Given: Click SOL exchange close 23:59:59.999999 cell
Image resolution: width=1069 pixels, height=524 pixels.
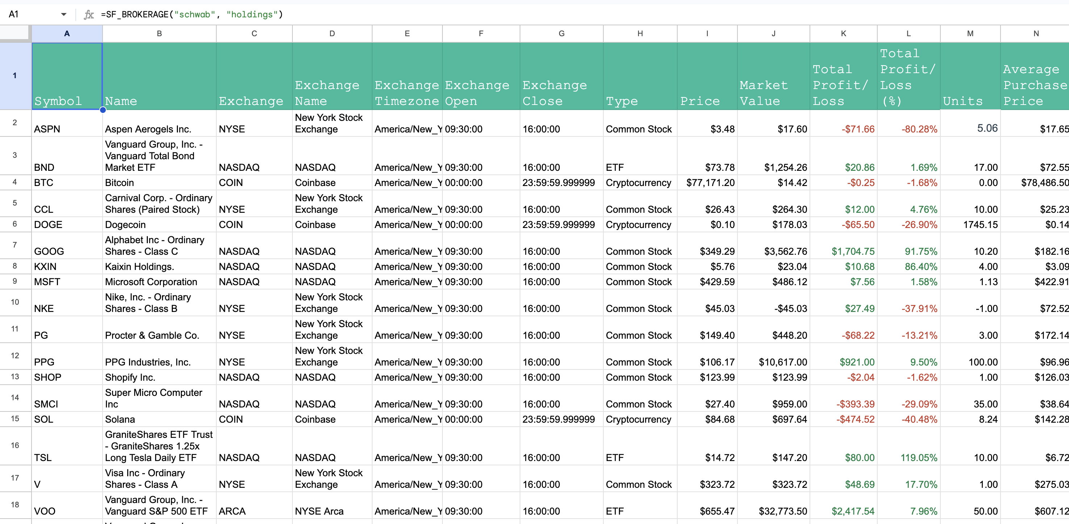Looking at the screenshot, I should tap(561, 419).
